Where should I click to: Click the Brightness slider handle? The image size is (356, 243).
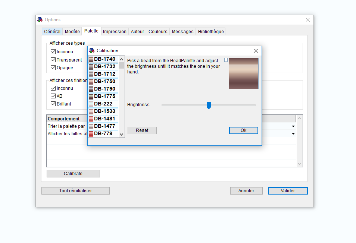pyautogui.click(x=209, y=105)
